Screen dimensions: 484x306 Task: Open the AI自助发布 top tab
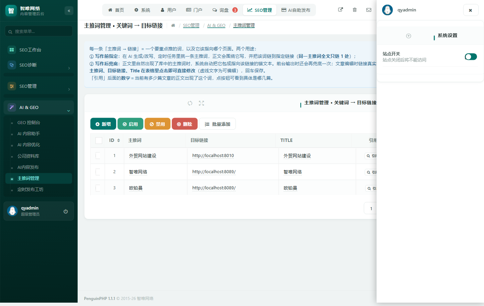[x=296, y=10]
